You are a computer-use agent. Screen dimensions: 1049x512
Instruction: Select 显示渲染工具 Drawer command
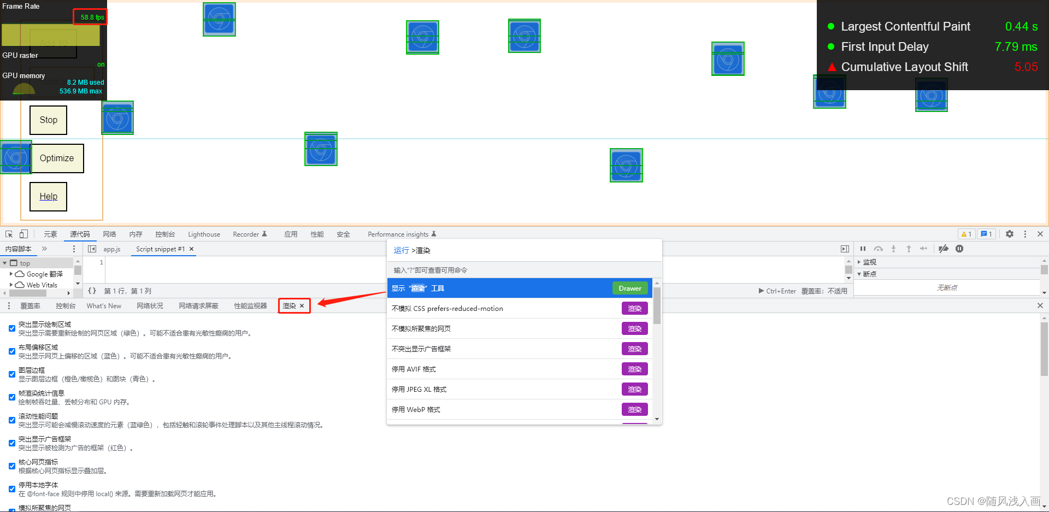point(520,288)
